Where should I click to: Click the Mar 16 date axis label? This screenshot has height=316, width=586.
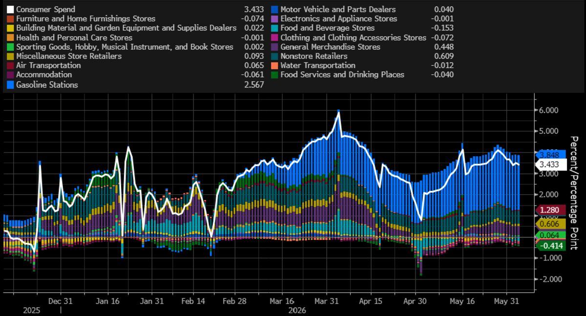[x=282, y=301]
